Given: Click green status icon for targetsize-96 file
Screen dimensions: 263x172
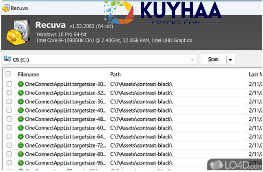Looking at the screenshot, I should [x=21, y=163].
